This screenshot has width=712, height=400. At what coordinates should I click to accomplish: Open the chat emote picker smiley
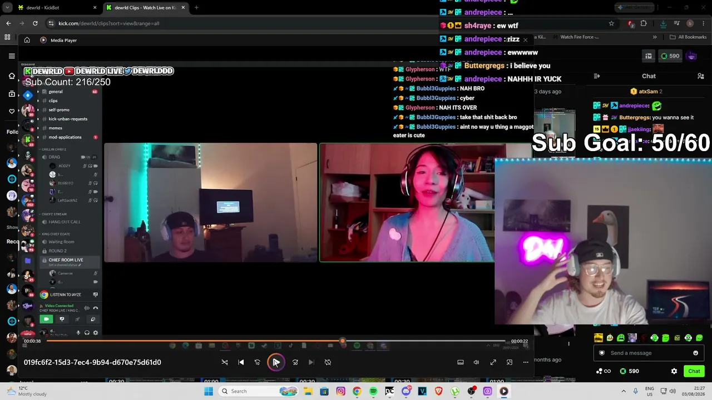click(695, 353)
